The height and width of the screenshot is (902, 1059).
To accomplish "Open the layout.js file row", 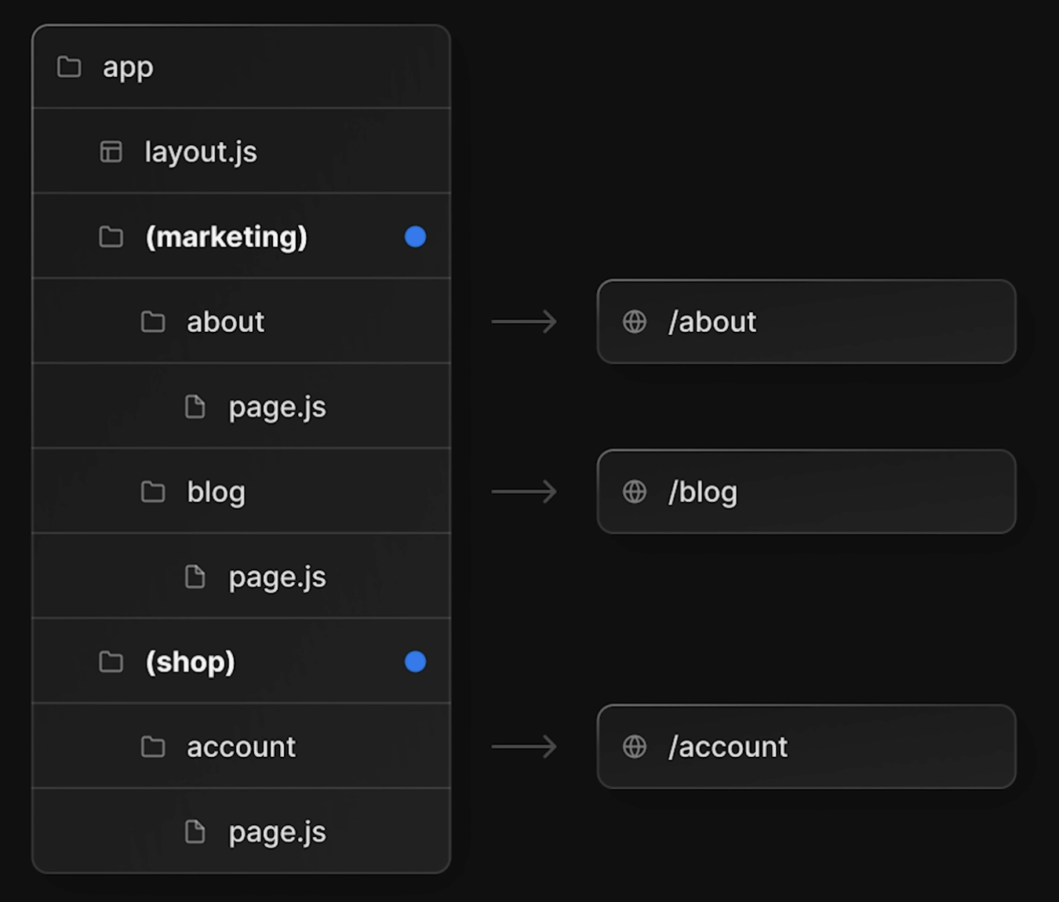I will [x=242, y=151].
